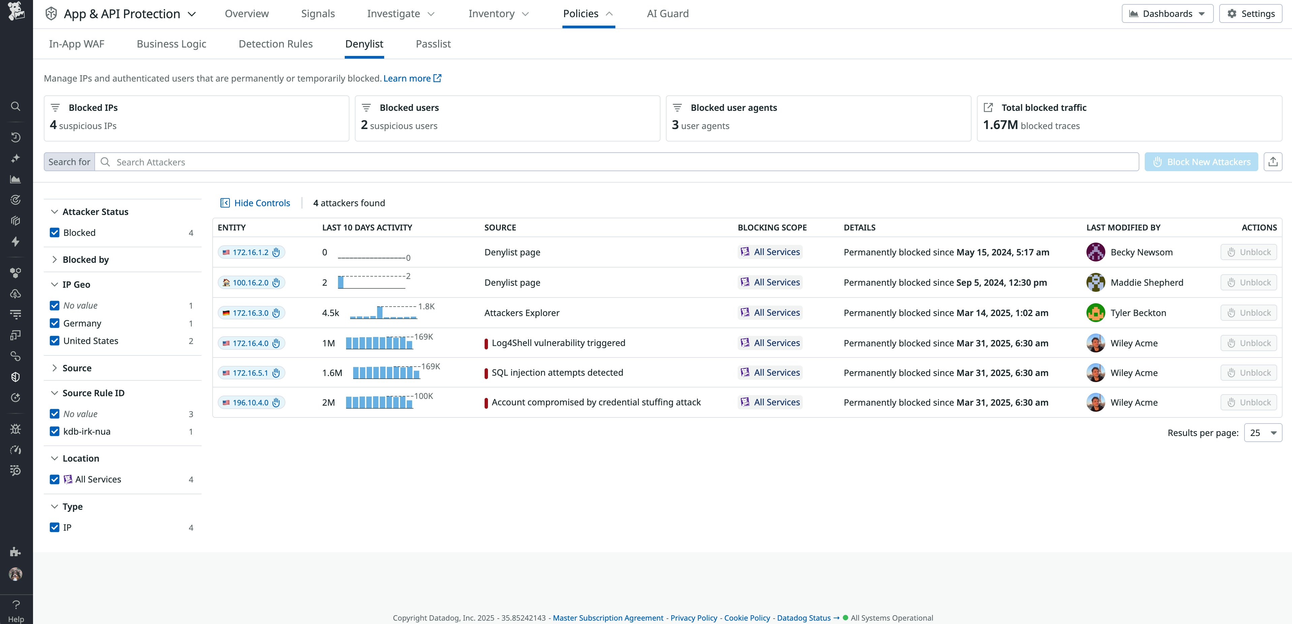Open the Results per page dropdown
Image resolution: width=1292 pixels, height=624 pixels.
click(x=1263, y=432)
